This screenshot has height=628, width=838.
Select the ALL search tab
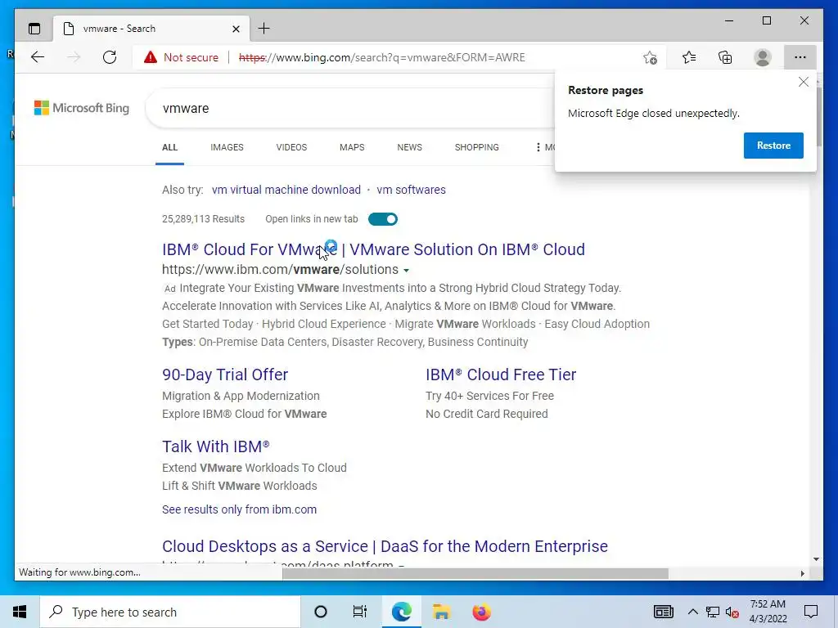tap(169, 147)
